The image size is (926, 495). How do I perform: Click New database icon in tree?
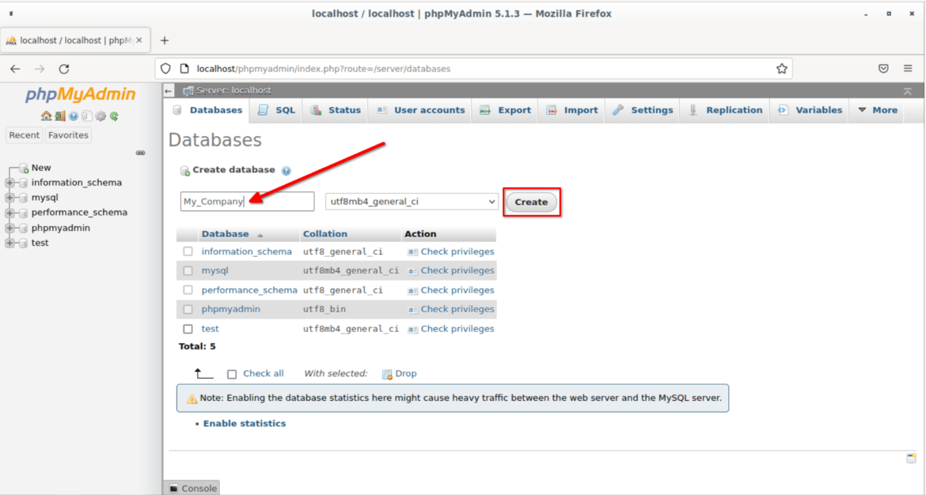(24, 168)
